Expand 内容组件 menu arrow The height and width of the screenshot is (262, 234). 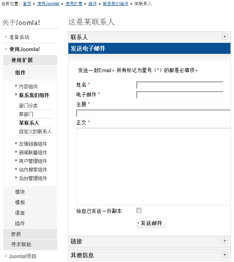click(16, 86)
